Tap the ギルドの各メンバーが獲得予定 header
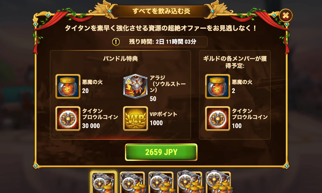322x193 pixels. click(x=235, y=62)
